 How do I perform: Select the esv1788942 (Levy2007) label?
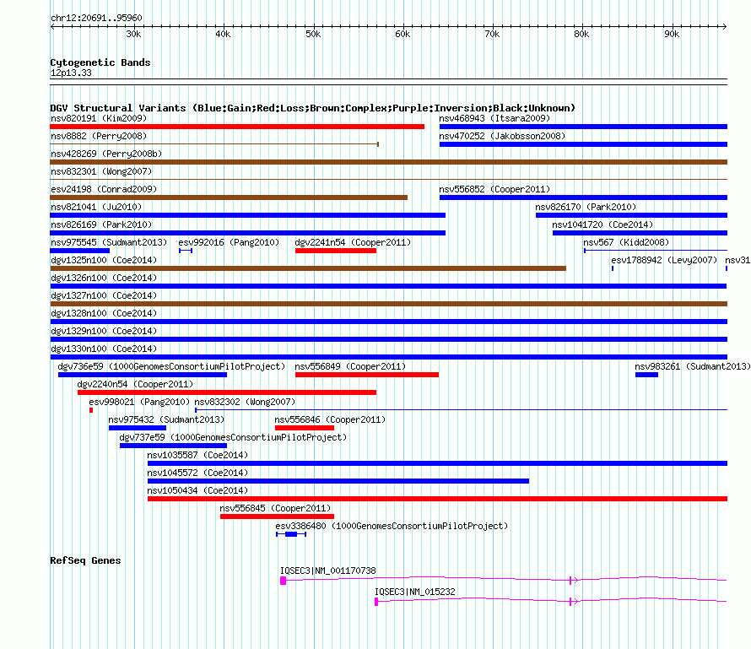coord(664,260)
